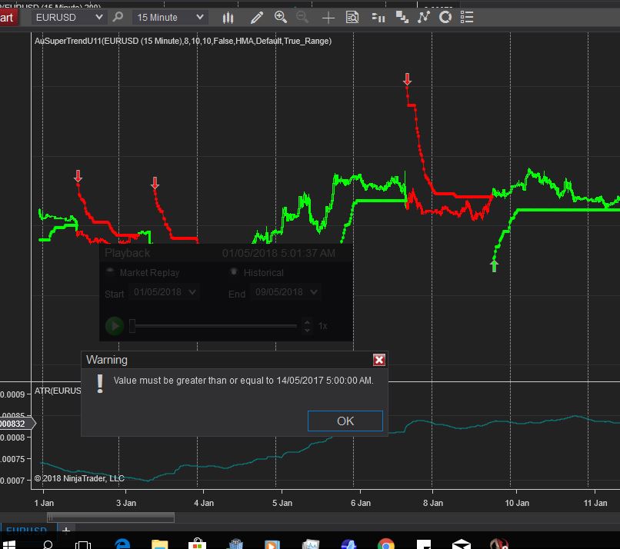Screen dimensions: 620x549
Task: Choose the crosshair cursor tool
Action: point(328,18)
